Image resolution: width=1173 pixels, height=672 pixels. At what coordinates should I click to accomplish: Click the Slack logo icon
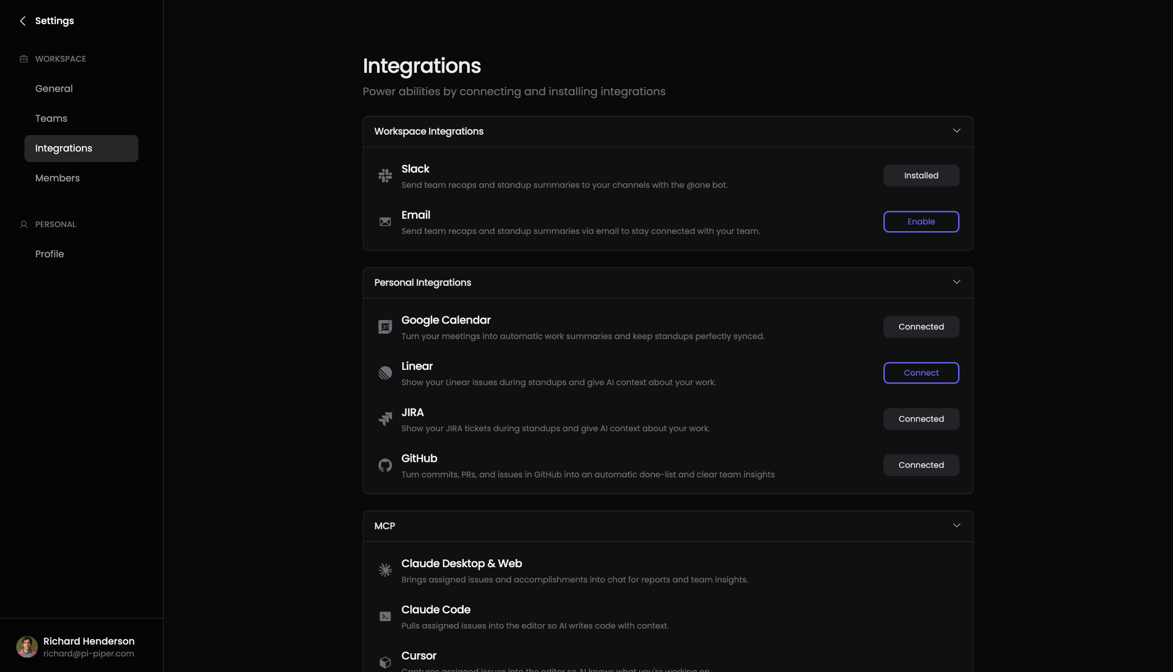point(385,175)
